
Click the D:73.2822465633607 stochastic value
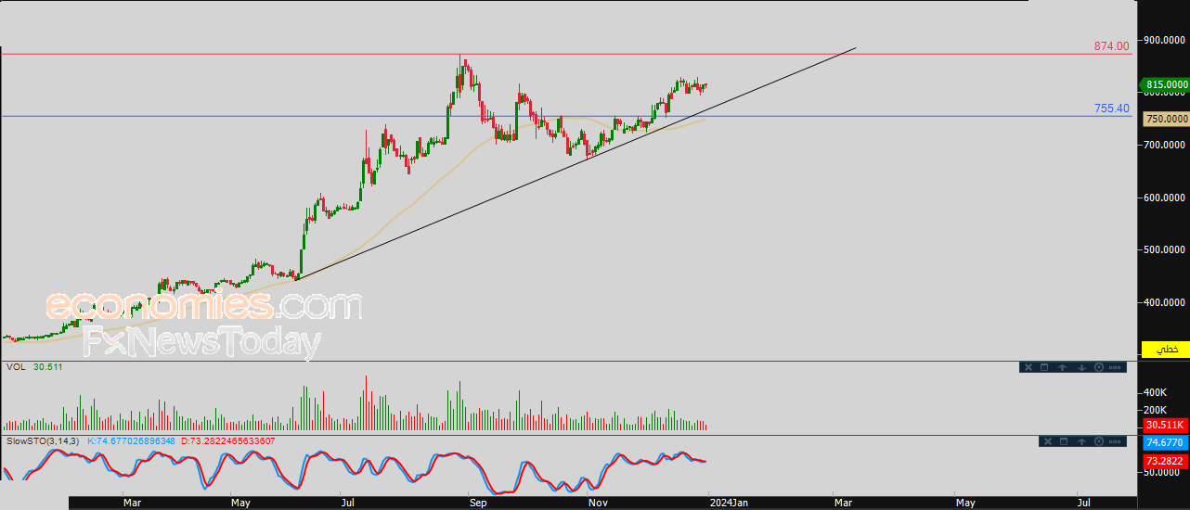tap(227, 440)
